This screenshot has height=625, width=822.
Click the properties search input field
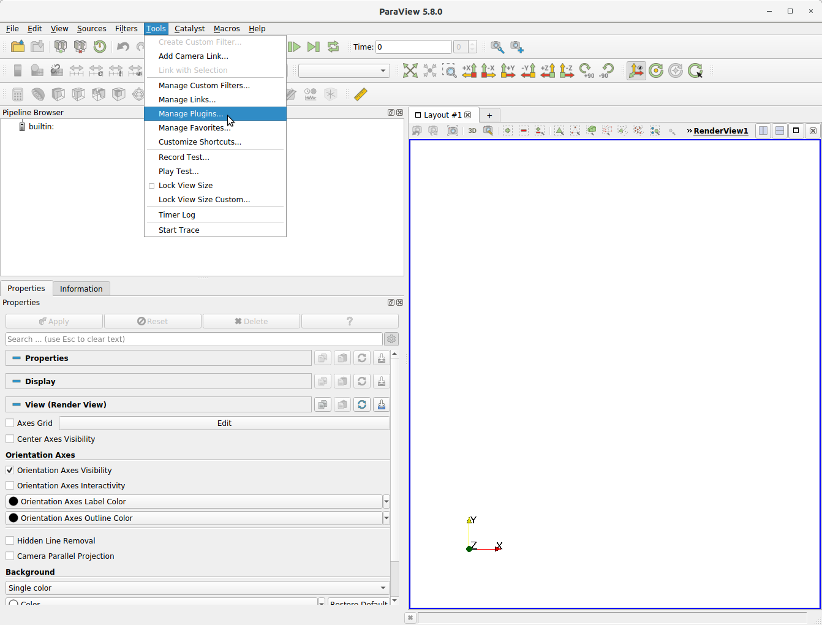click(x=194, y=339)
